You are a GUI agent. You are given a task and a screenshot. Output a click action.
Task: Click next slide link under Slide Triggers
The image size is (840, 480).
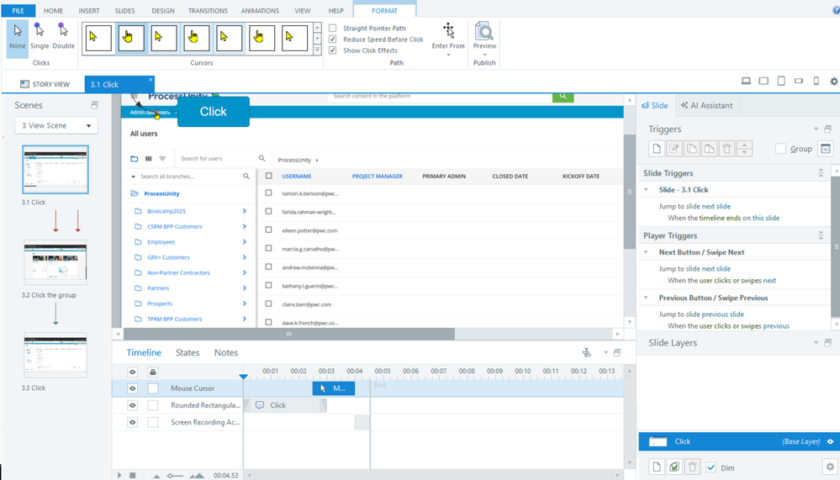[x=716, y=206]
